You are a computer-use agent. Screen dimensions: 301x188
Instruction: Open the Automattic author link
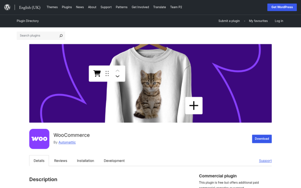[x=67, y=142]
